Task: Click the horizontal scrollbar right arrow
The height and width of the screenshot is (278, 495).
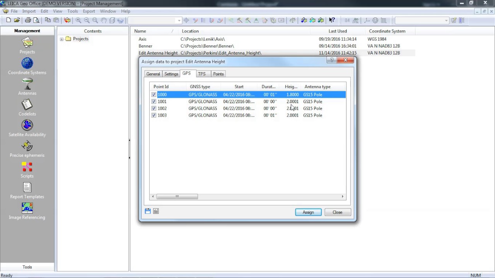Action: [342, 197]
